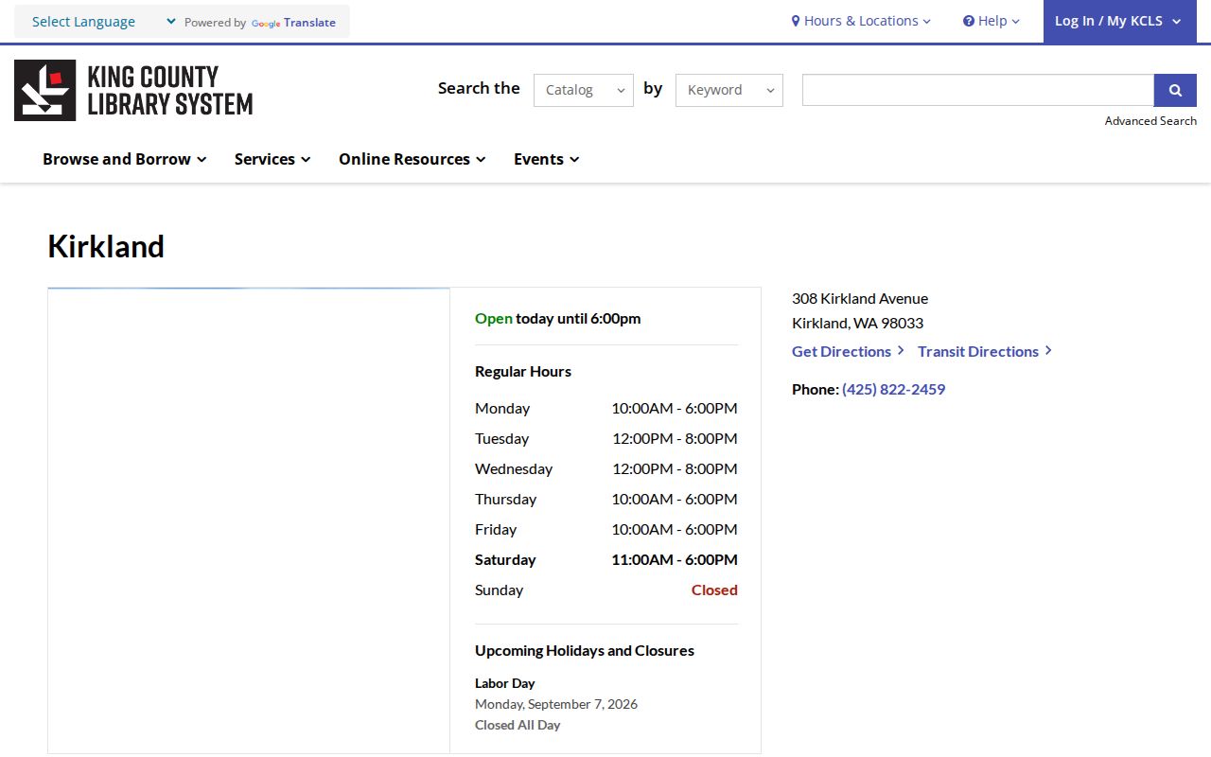The height and width of the screenshot is (757, 1211).
Task: Open the Catalog search scope dropdown
Action: pyautogui.click(x=584, y=90)
